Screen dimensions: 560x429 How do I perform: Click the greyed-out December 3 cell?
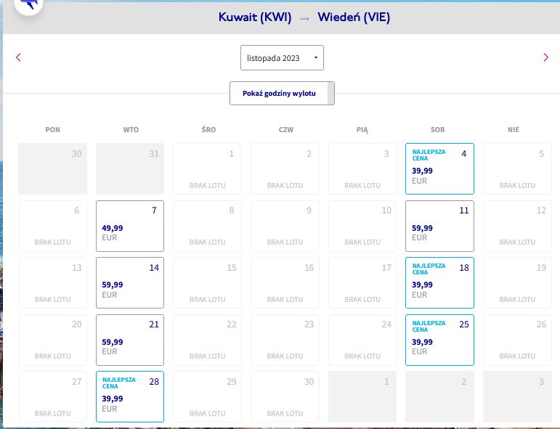click(517, 396)
